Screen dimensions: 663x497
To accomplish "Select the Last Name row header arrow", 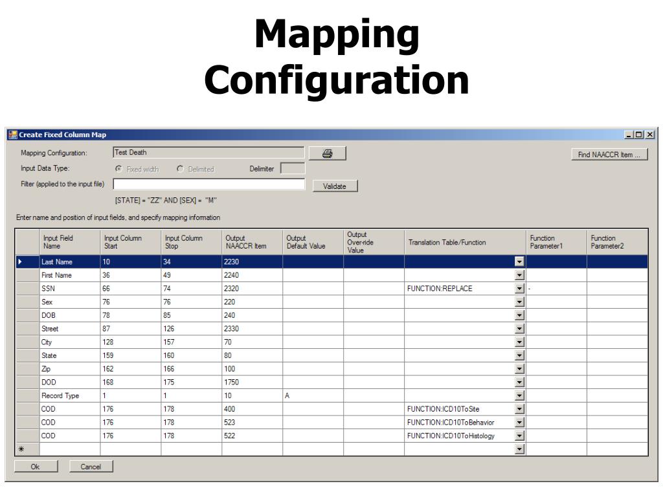I will pos(27,262).
